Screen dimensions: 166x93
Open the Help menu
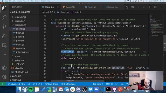click(49, 1)
